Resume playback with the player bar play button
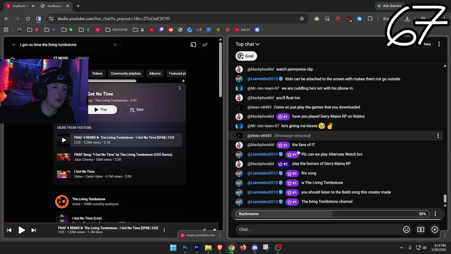 pos(21,230)
